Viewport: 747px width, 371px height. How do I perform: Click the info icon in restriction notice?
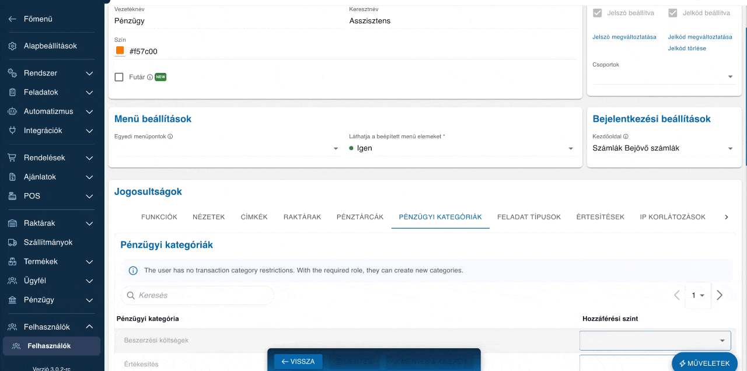click(x=133, y=271)
